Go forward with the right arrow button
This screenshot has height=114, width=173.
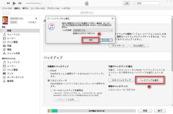(x=8, y=13)
